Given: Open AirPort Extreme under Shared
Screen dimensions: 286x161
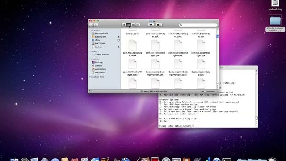Looking at the screenshot, I should [x=101, y=55].
